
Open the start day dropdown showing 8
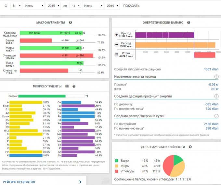16,6
